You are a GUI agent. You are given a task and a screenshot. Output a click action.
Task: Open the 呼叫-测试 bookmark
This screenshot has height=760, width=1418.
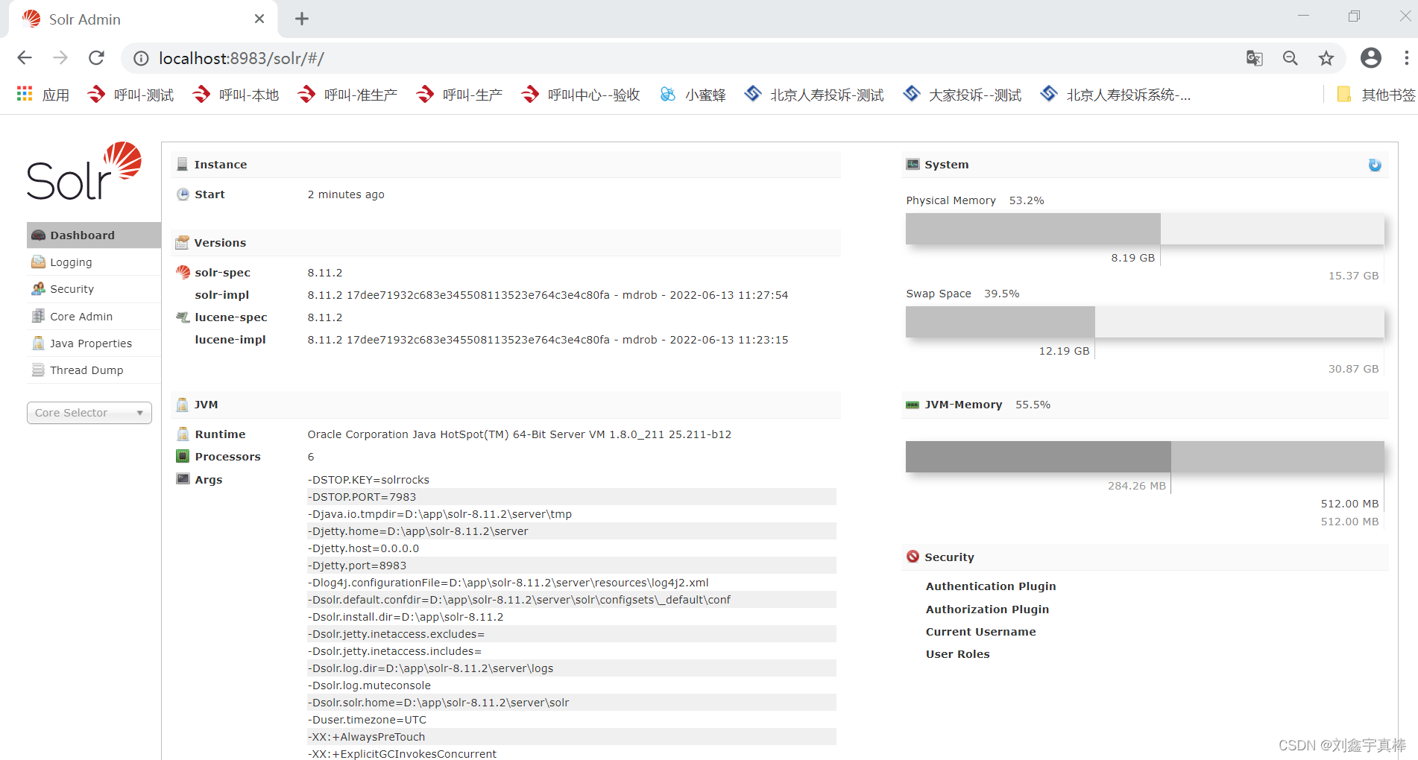click(x=131, y=95)
